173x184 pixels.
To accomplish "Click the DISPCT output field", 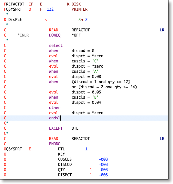I will click(x=65, y=175).
